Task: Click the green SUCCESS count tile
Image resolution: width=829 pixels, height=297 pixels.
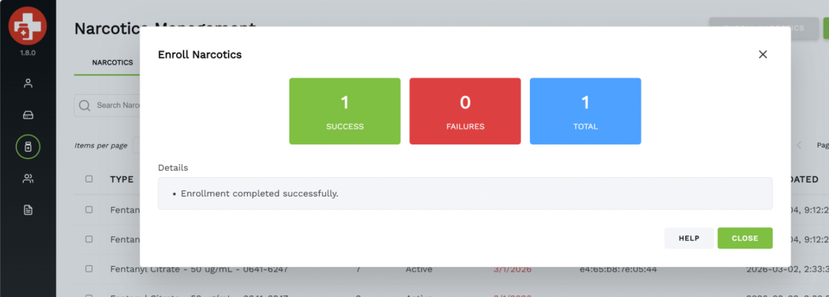Action: (345, 111)
